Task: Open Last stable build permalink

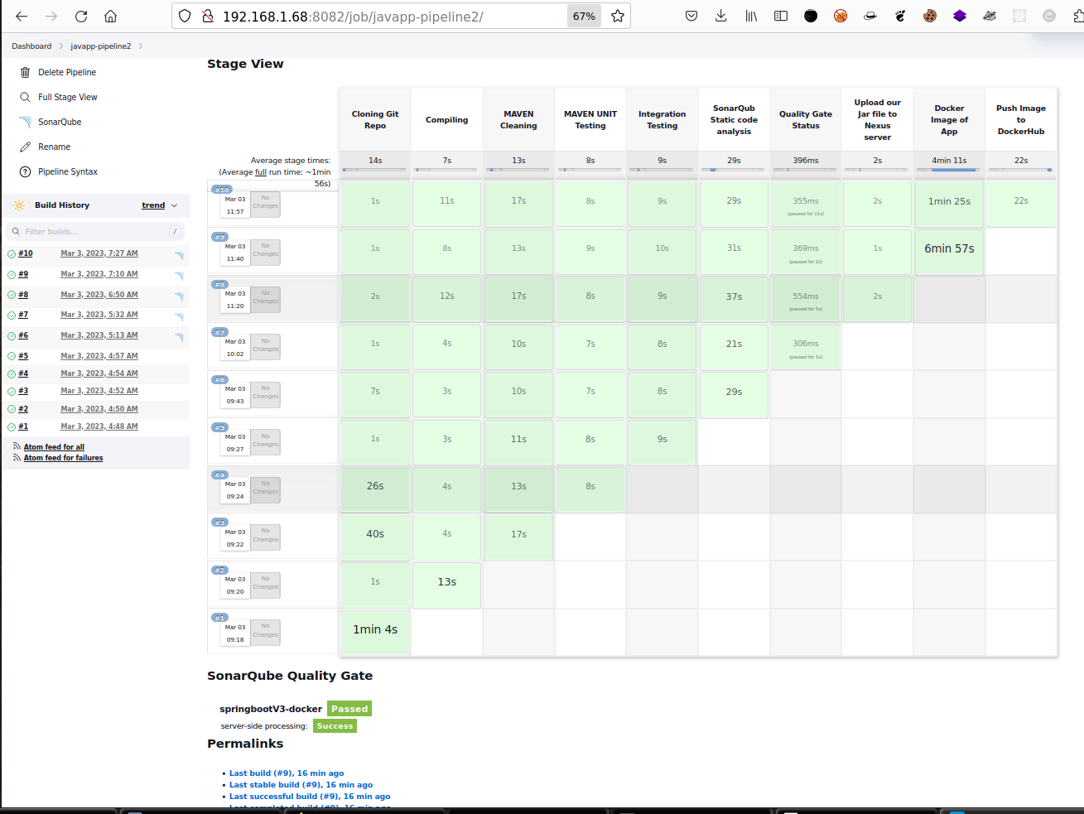Action: tap(301, 785)
